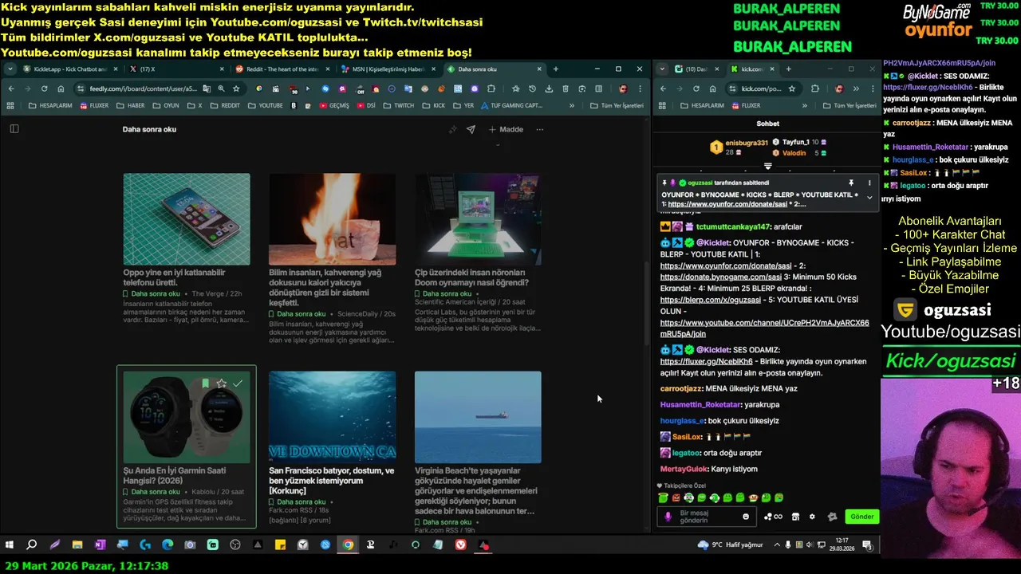Click the trash icon in left browser toolbar
Viewport: 1021px width, 574px height.
coord(565,88)
